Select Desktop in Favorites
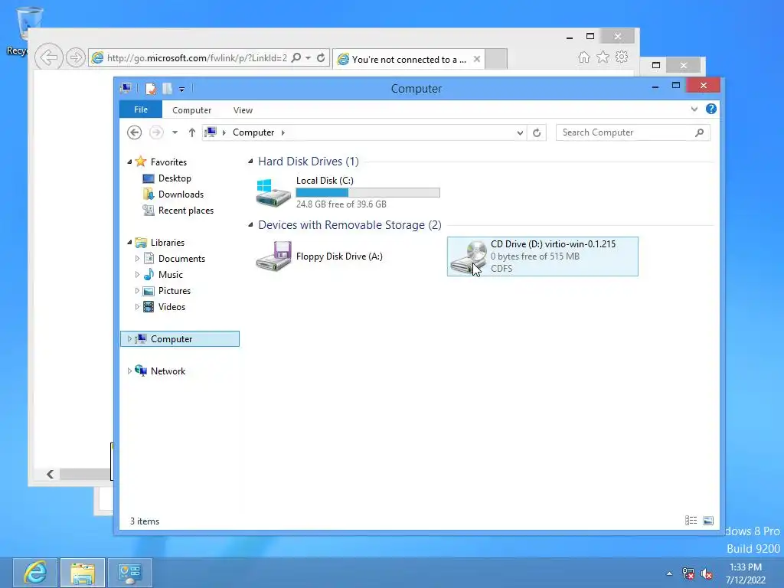784x588 pixels. click(175, 178)
